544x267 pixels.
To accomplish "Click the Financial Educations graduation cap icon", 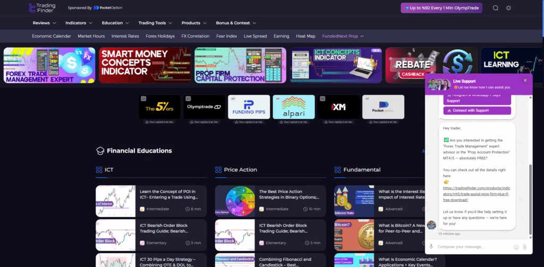I will pos(100,151).
